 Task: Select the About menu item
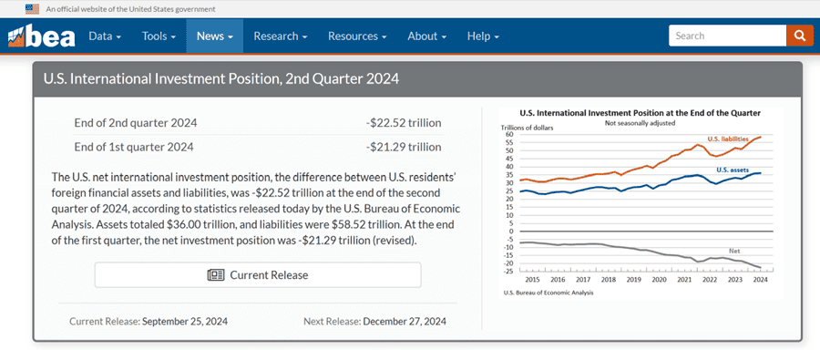[426, 36]
